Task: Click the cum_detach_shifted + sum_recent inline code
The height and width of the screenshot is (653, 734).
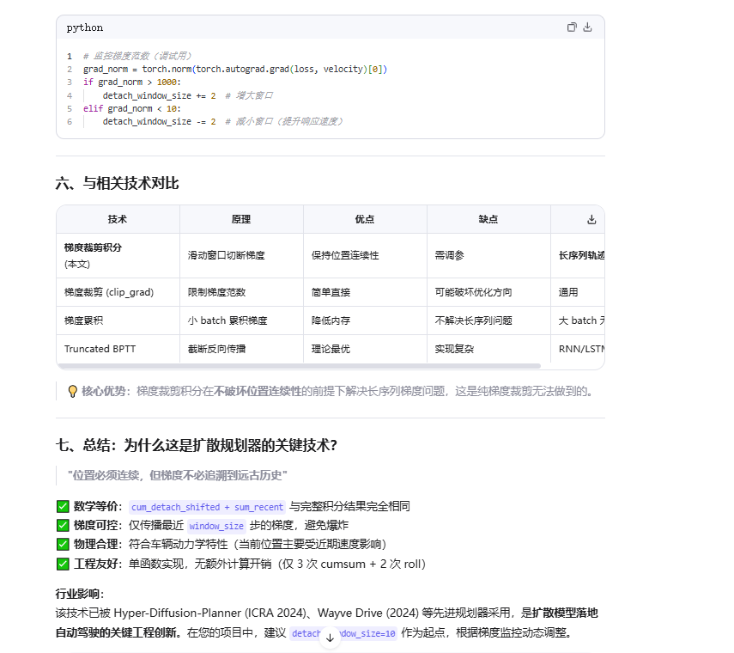Action: pos(207,507)
